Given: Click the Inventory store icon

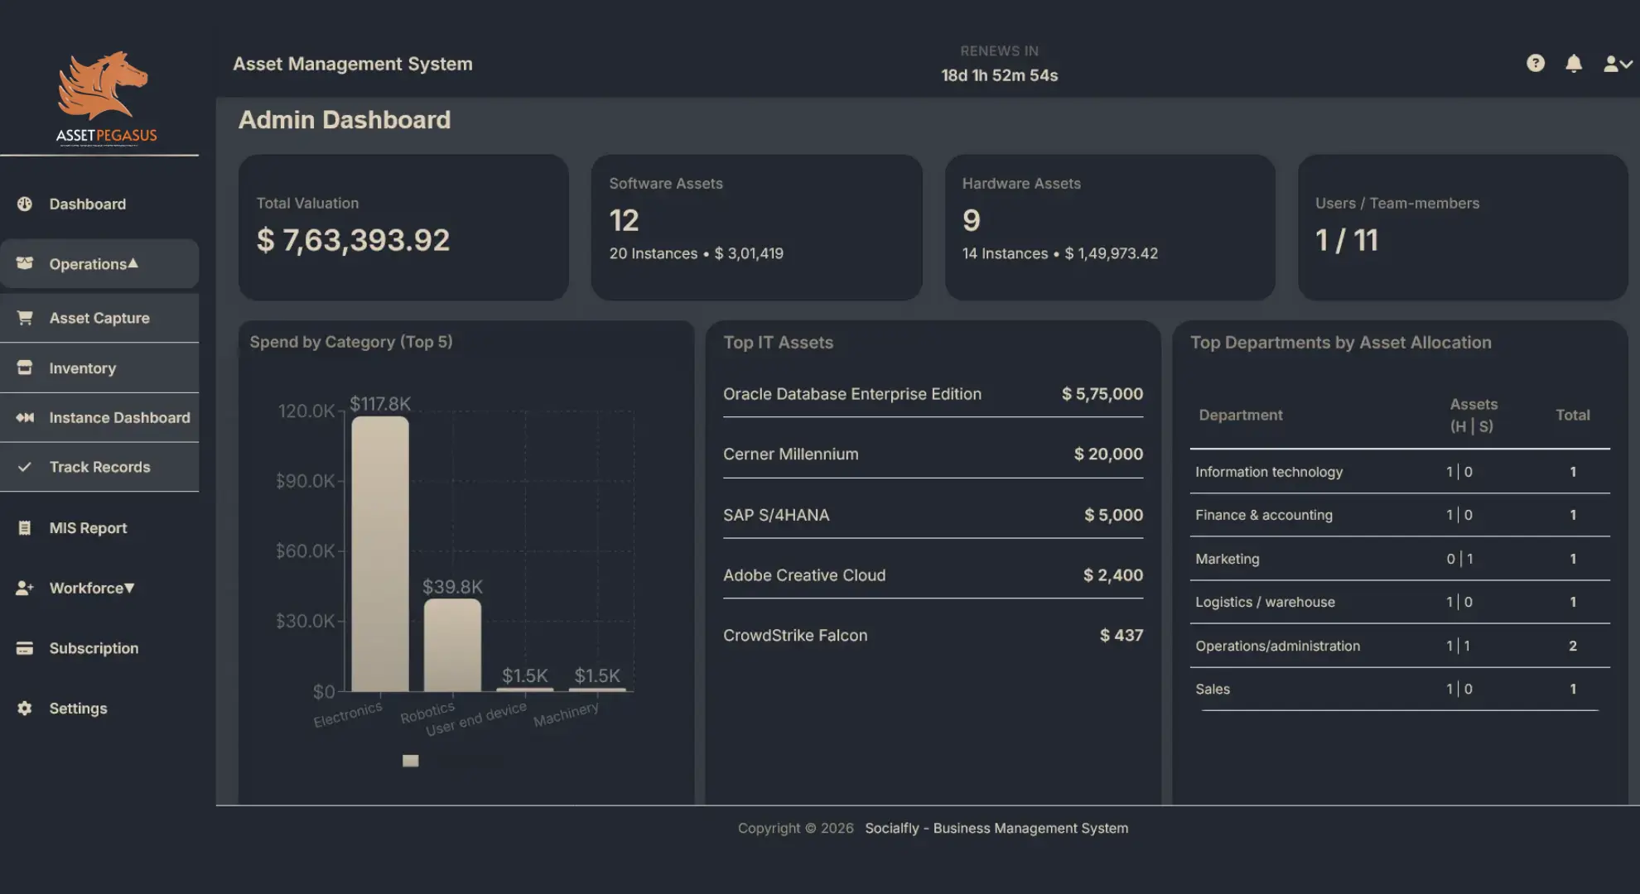Looking at the screenshot, I should tap(25, 368).
